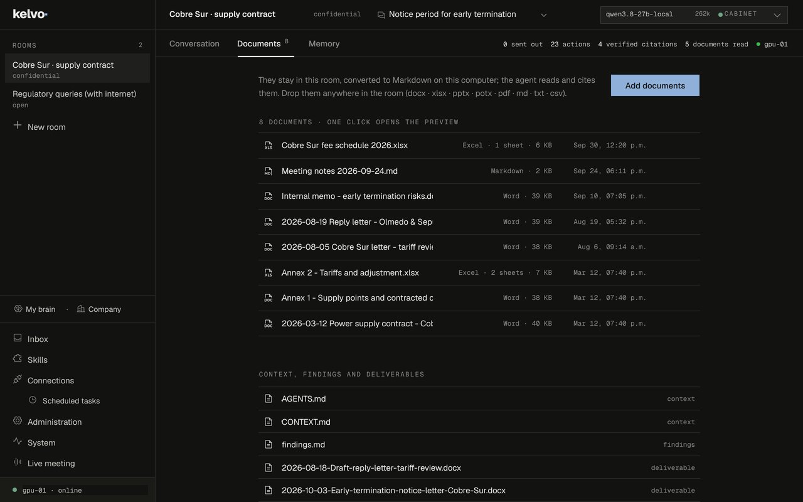Image resolution: width=803 pixels, height=502 pixels.
Task: Click the Connections plug icon
Action: (x=18, y=380)
